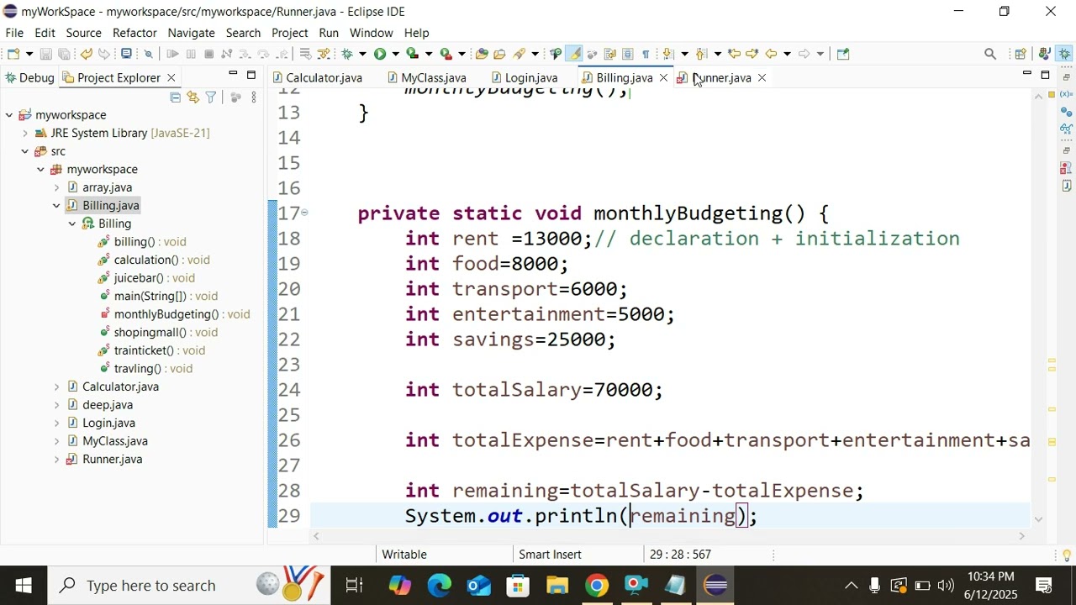Click the Save All toolbar icon
The width and height of the screenshot is (1076, 605).
(x=64, y=54)
